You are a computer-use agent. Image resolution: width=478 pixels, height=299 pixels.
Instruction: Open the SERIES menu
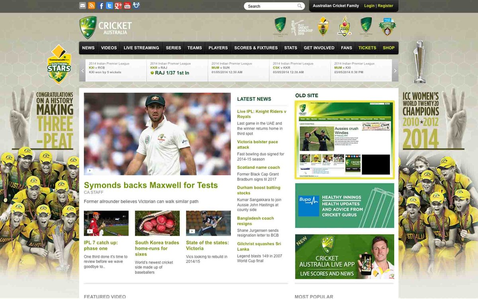point(173,48)
